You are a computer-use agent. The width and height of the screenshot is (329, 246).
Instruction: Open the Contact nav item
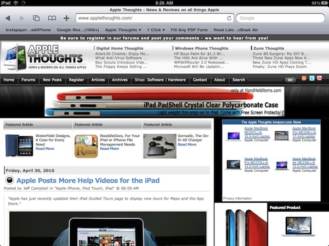tap(200, 80)
